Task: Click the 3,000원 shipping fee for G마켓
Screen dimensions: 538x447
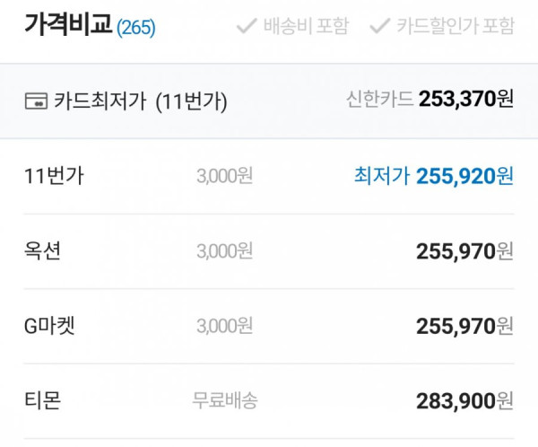Action: pyautogui.click(x=225, y=326)
